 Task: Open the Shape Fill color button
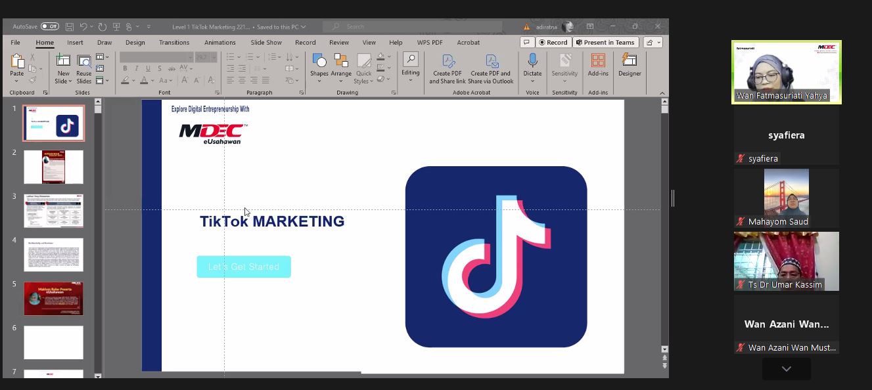click(x=382, y=57)
